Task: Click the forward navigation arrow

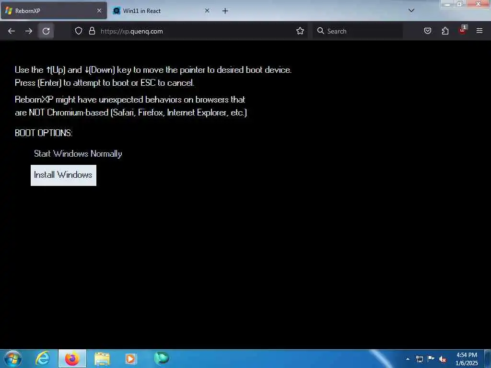Action: [x=29, y=31]
